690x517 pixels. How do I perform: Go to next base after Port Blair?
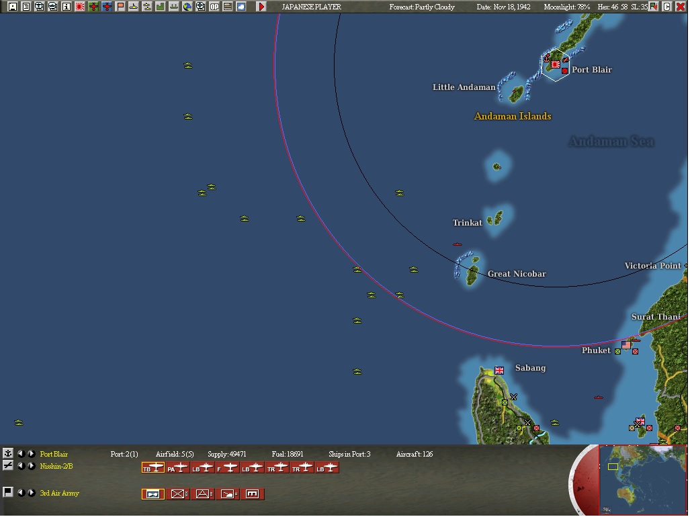click(32, 454)
